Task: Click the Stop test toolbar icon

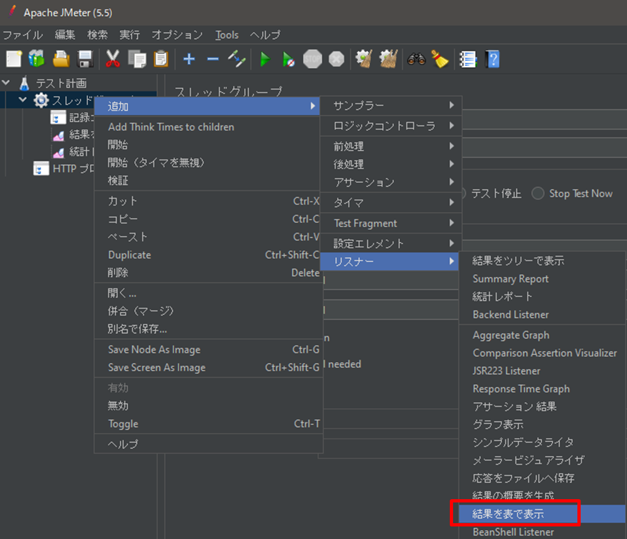Action: pyautogui.click(x=312, y=58)
